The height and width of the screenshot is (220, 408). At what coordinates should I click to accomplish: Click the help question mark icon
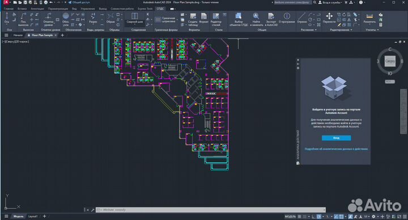tap(360, 2)
